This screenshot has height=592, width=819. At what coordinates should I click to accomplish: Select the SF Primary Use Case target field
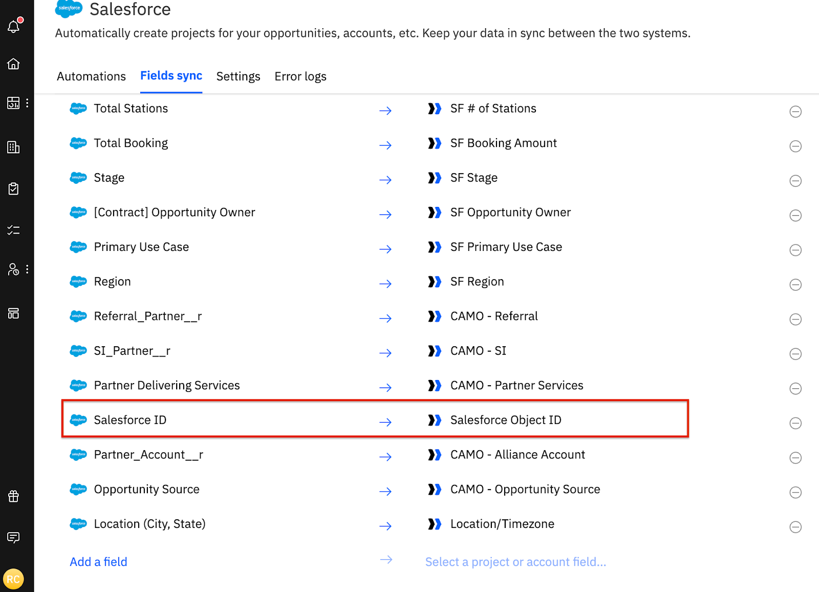click(506, 247)
